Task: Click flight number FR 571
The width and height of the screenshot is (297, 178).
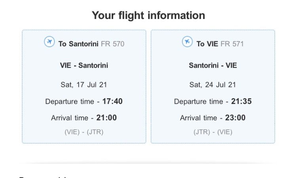Action: point(232,44)
